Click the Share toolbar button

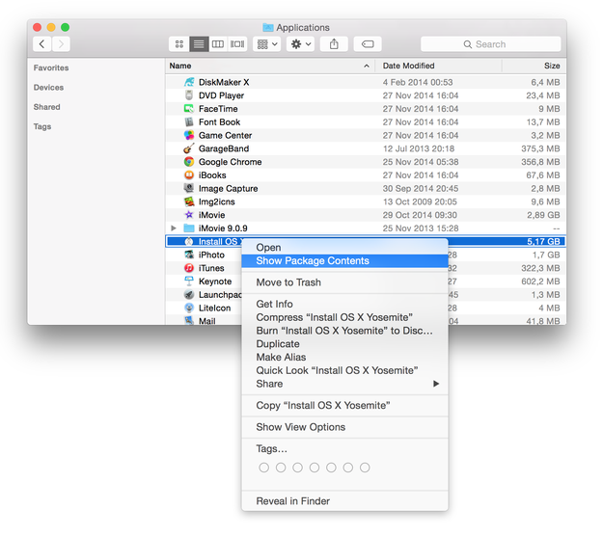coord(334,44)
